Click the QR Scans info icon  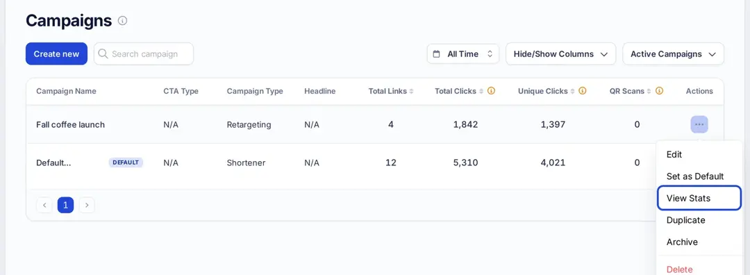659,91
